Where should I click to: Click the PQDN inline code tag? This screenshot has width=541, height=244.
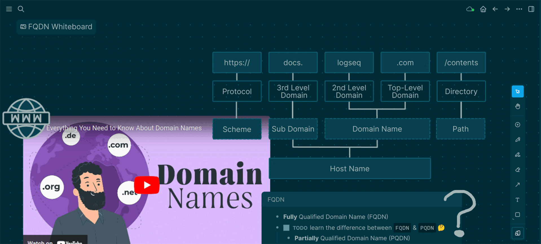pyautogui.click(x=427, y=228)
